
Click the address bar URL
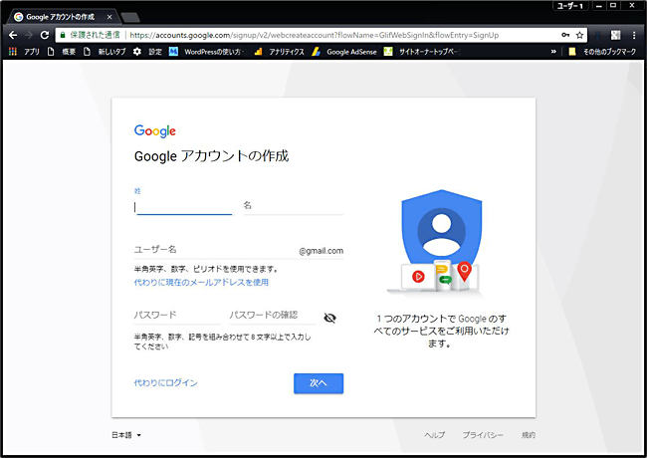point(314,35)
